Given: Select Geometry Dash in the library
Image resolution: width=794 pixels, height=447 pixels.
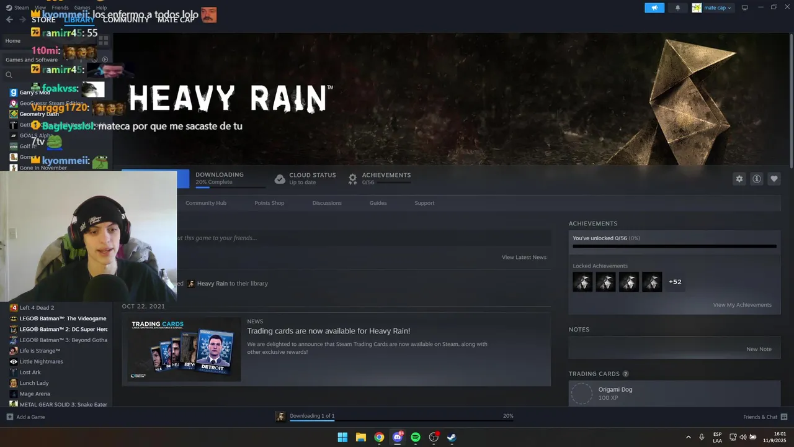Looking at the screenshot, I should coord(39,114).
